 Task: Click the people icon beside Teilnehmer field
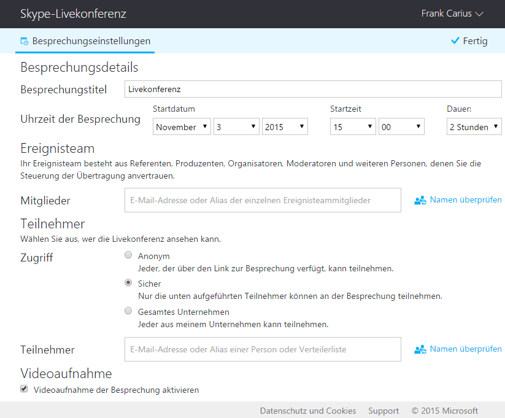(420, 349)
